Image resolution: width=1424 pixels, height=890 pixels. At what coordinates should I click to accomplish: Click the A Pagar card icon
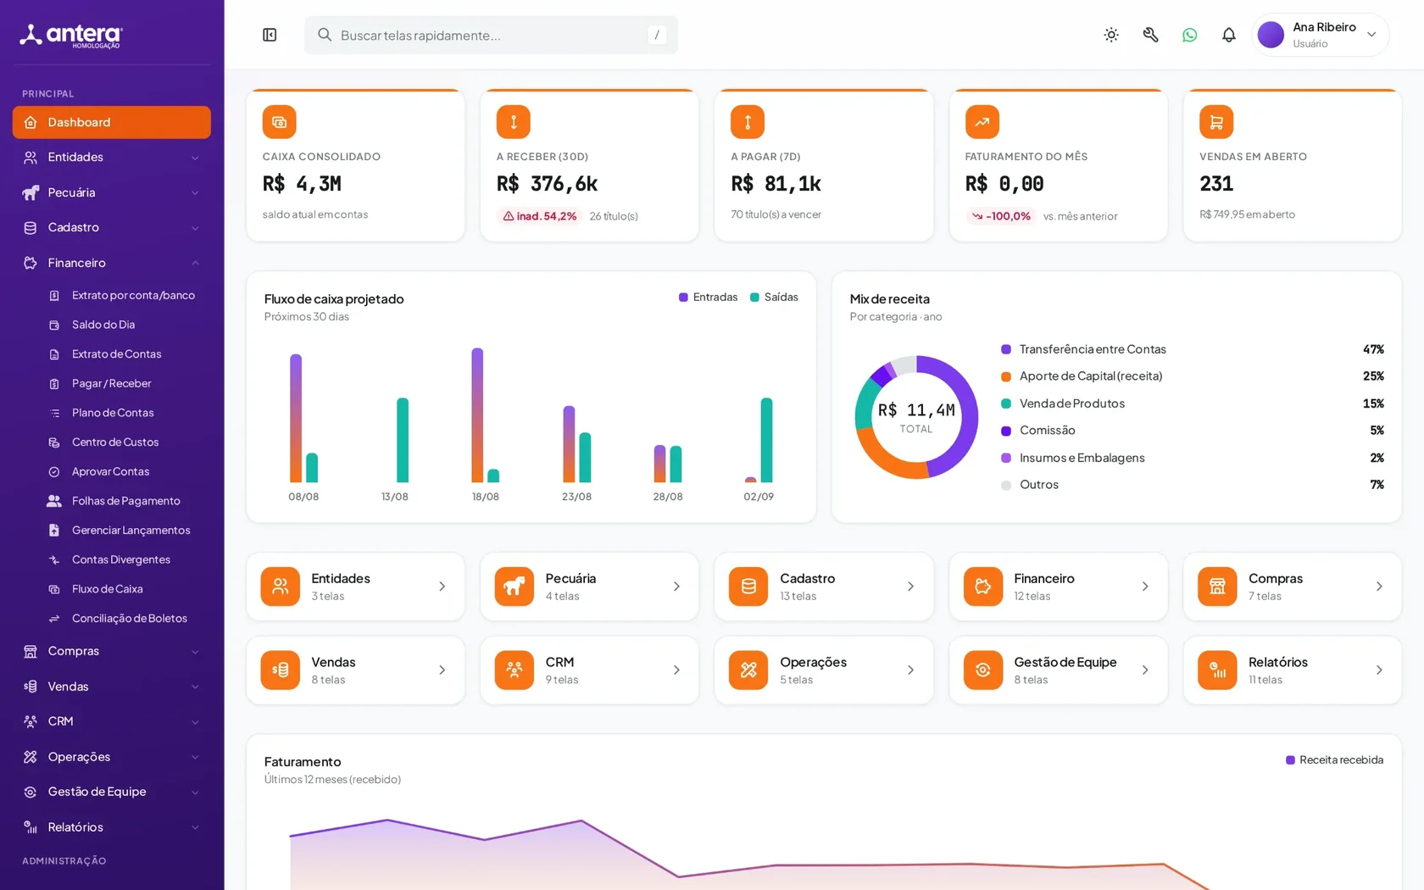[x=748, y=122]
